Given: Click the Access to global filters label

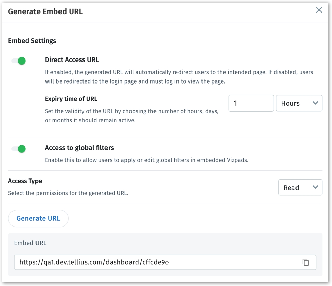Looking at the screenshot, I should (x=79, y=148).
